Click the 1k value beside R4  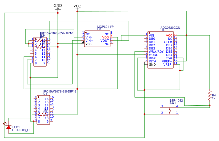click(x=214, y=98)
